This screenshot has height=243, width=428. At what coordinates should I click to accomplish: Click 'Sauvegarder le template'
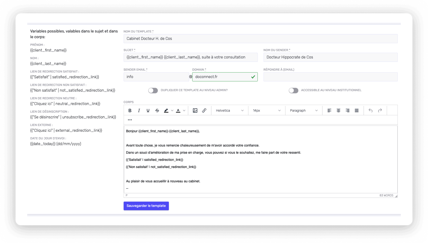[x=146, y=206]
